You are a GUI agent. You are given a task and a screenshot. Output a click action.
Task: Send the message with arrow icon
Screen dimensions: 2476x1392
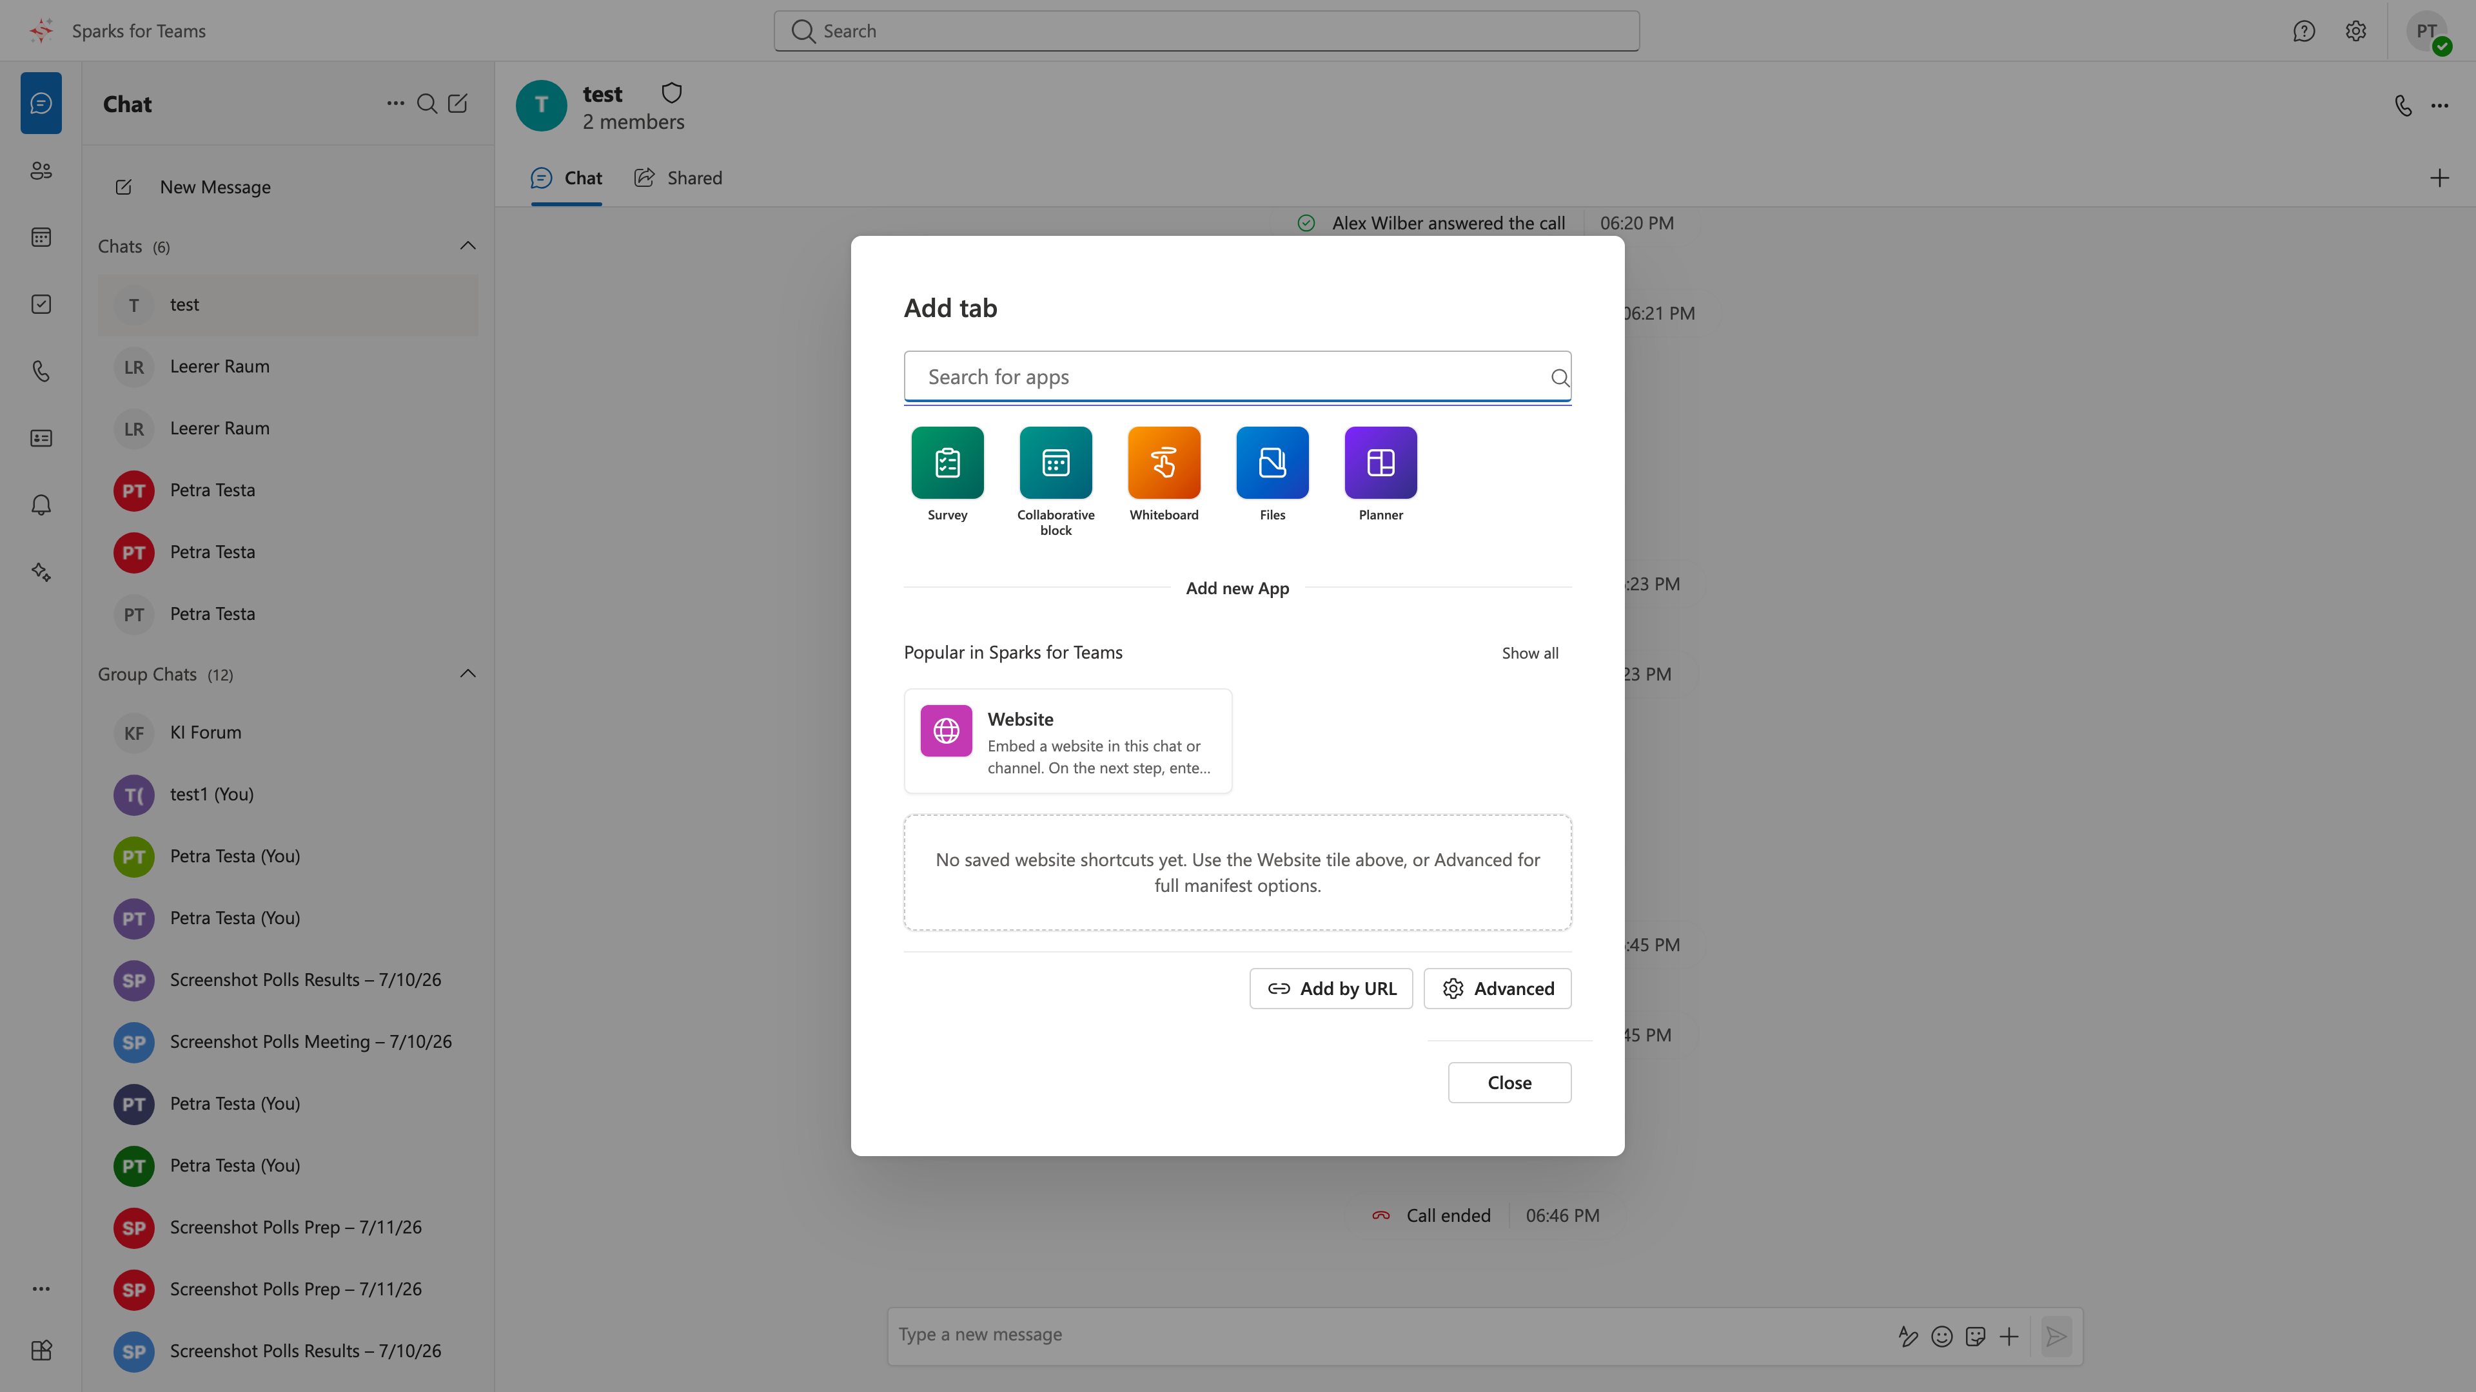(2056, 1337)
